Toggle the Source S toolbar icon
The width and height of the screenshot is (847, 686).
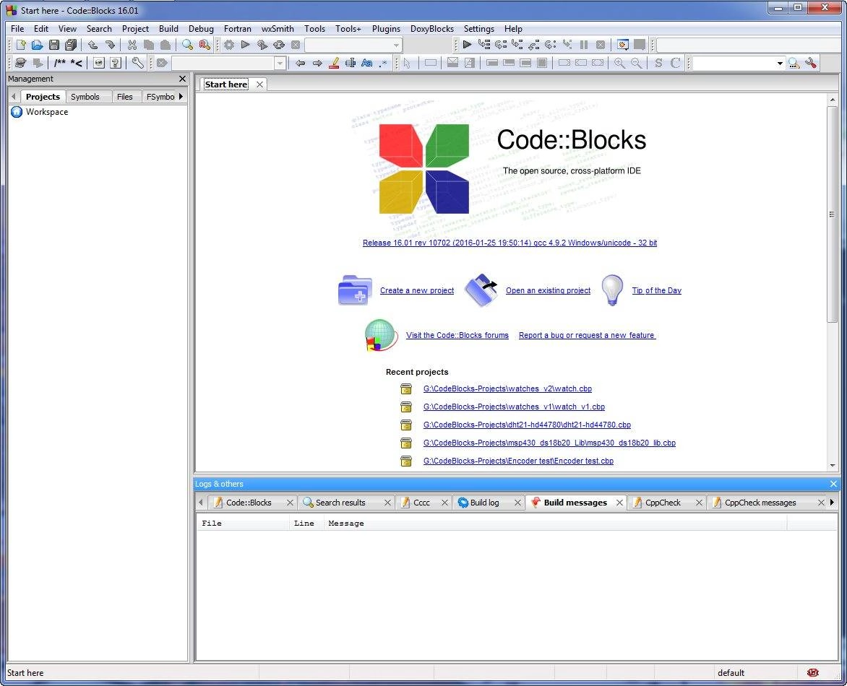click(658, 63)
